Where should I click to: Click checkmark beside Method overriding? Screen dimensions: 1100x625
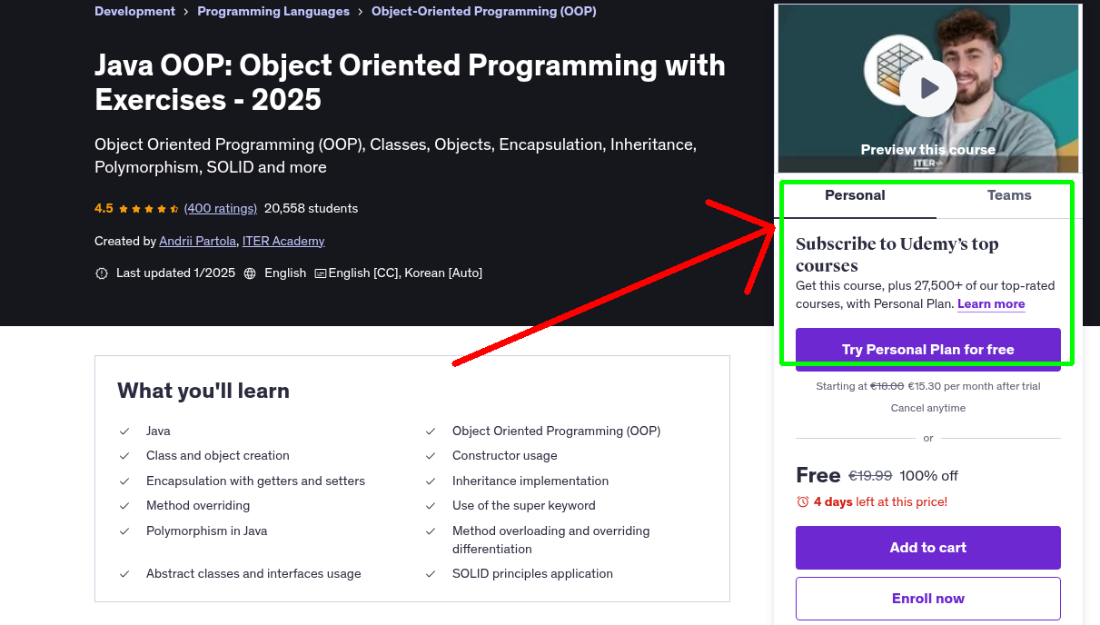click(x=124, y=506)
